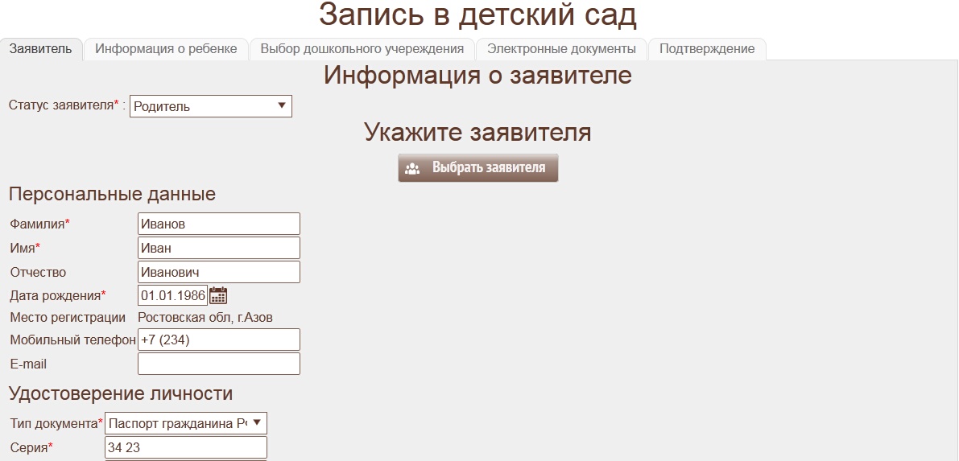
Task: Switch to the Информация о ребенке tab
Action: pos(166,49)
